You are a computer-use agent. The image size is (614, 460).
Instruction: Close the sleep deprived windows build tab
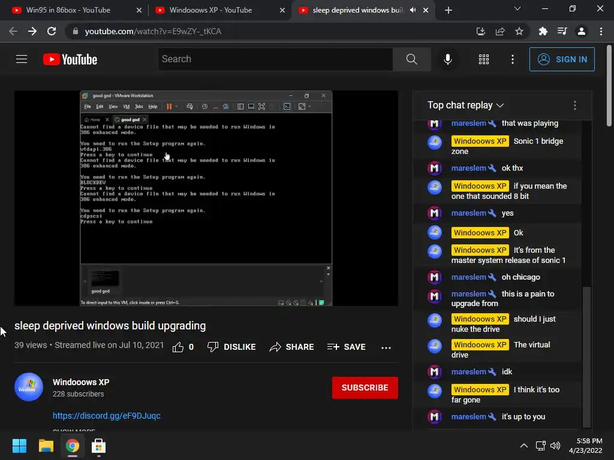click(426, 10)
